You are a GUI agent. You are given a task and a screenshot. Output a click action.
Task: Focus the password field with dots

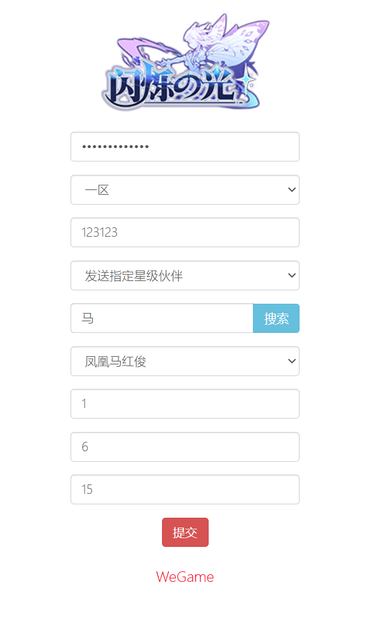pyautogui.click(x=185, y=146)
